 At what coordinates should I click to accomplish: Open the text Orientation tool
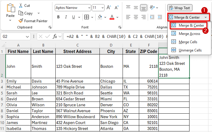pos(153,8)
